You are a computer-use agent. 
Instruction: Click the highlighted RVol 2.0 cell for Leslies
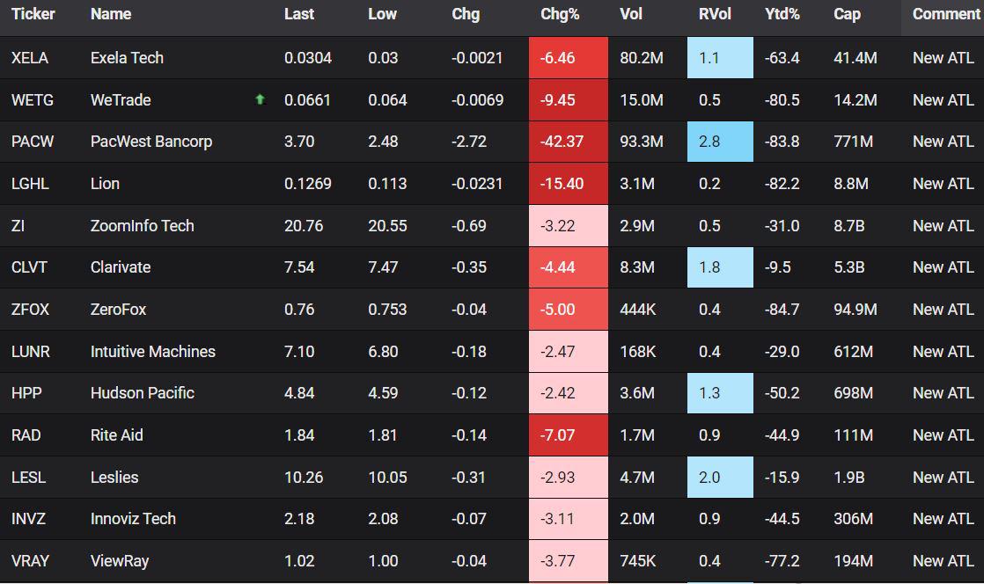(x=720, y=477)
